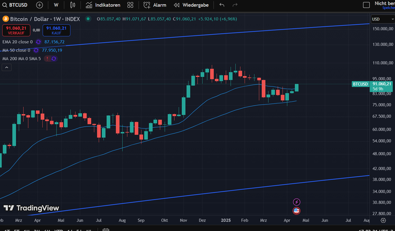Click the 150.000,00 price axis label
395x231 pixels.
(383, 29)
